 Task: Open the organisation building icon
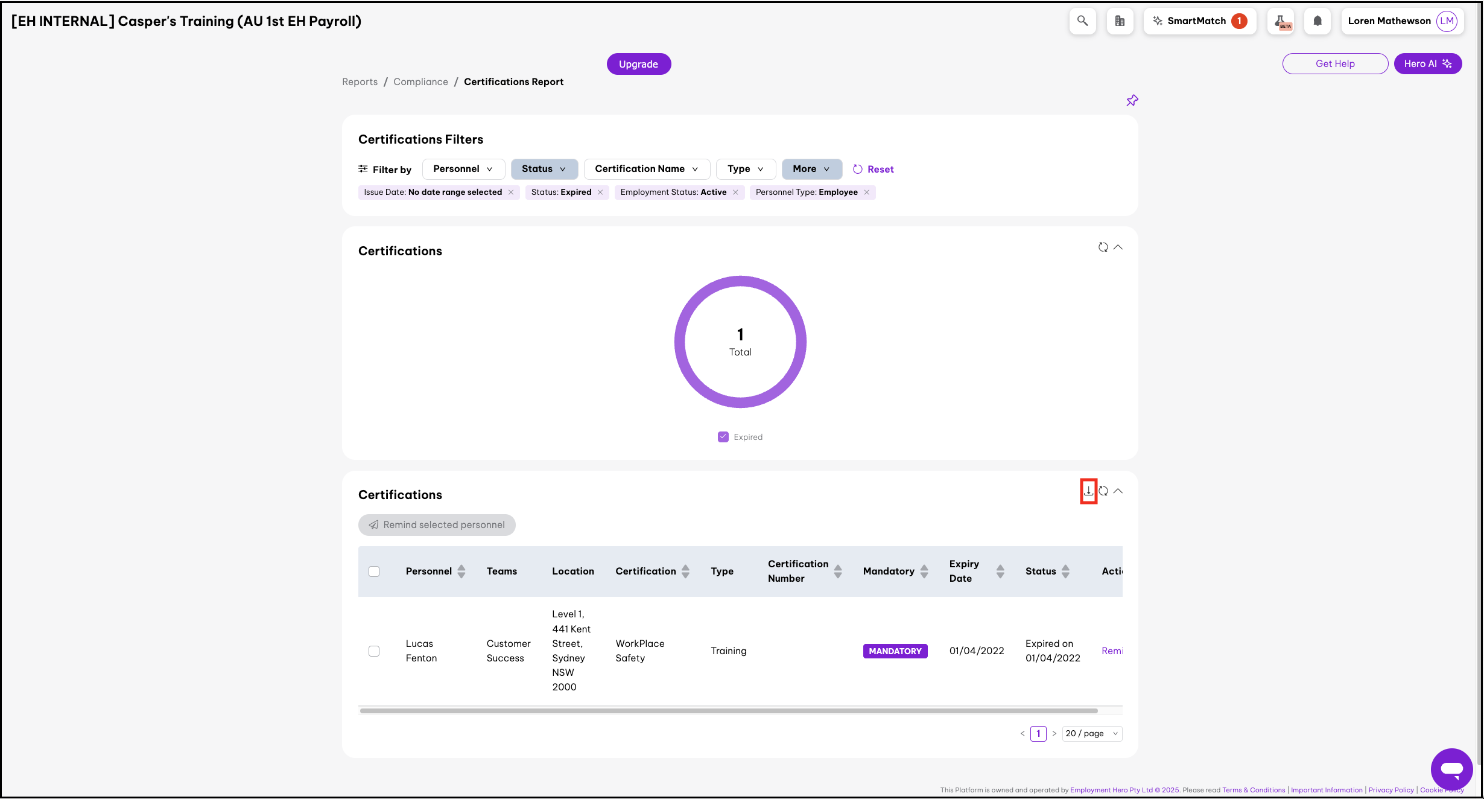1120,21
